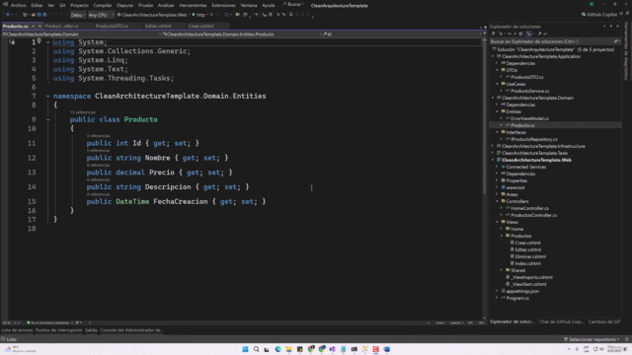Viewport: 632px width, 355px height.
Task: Collapse the using directives block on line 1
Action: coord(48,42)
